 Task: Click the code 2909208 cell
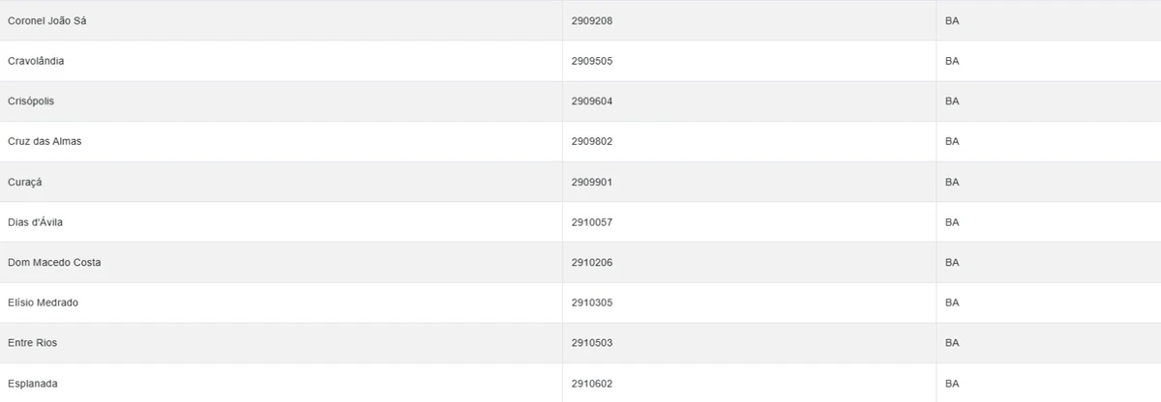click(x=592, y=20)
